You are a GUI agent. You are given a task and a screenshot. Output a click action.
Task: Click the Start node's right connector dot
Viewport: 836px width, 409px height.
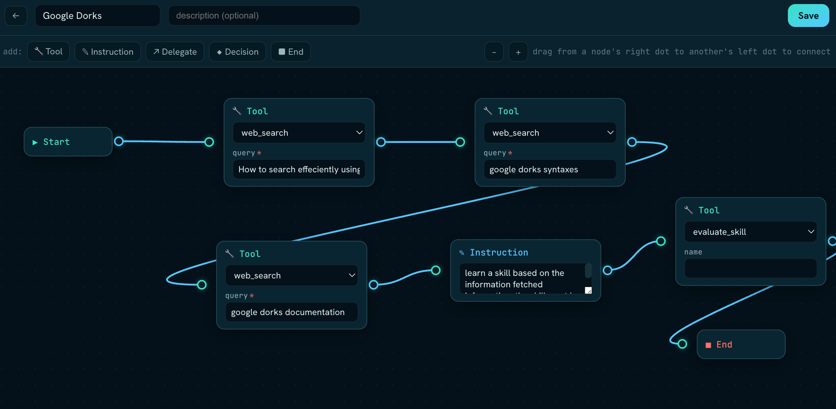[x=119, y=141]
